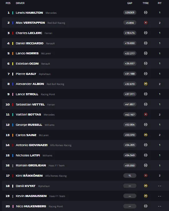Click the LEADER gap badge
The height and width of the screenshot is (211, 169).
tap(130, 13)
